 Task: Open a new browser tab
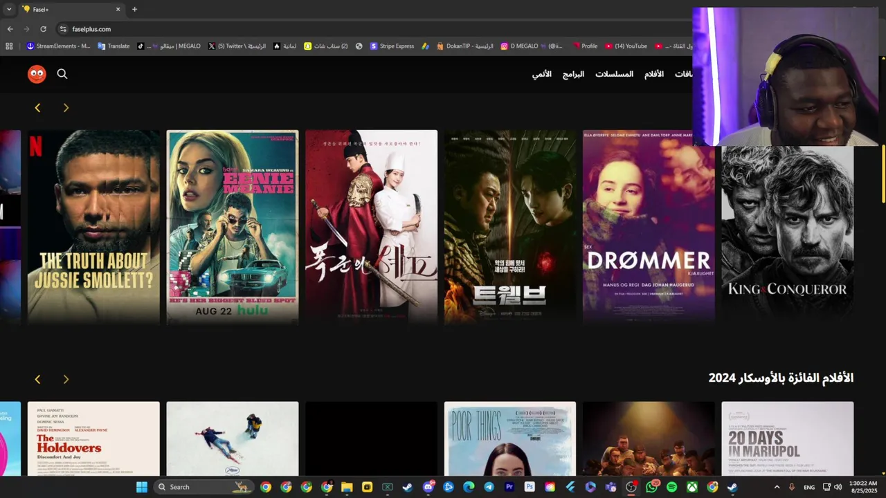tap(134, 9)
